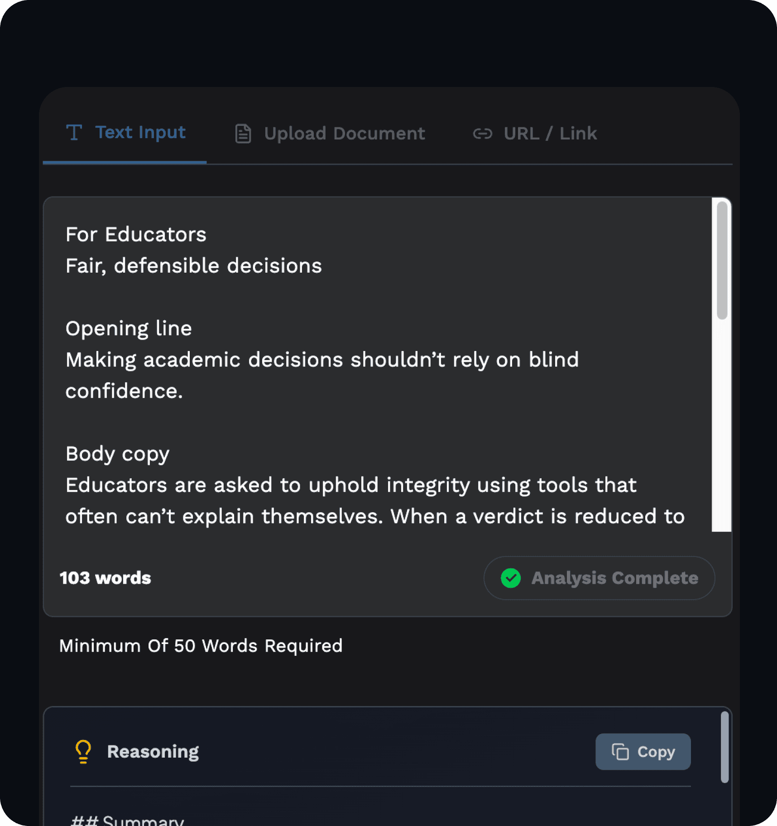The height and width of the screenshot is (826, 777).
Task: Click the Body copy label text
Action: click(x=118, y=454)
